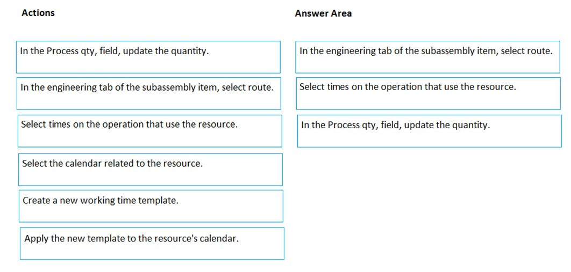
Task: Pick 'Select times on the operation' in Actions
Action: coord(149,130)
